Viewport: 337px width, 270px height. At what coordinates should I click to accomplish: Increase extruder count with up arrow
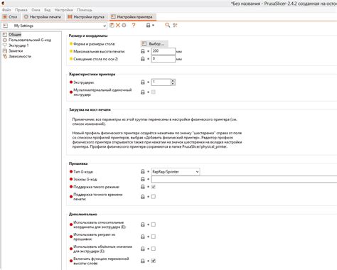(x=173, y=81)
